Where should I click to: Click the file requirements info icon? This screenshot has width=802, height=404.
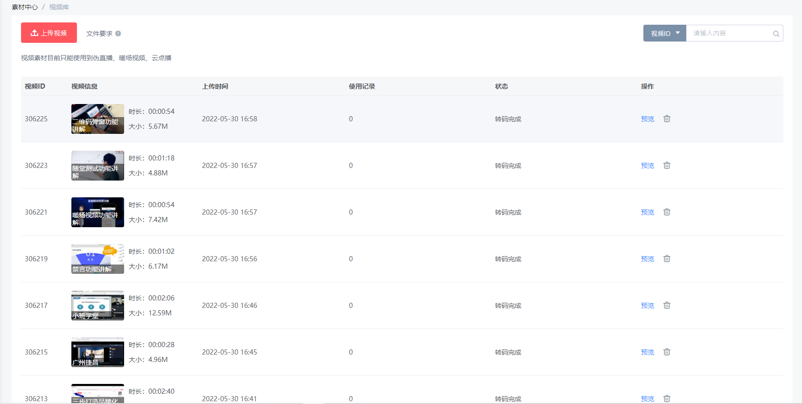[118, 34]
